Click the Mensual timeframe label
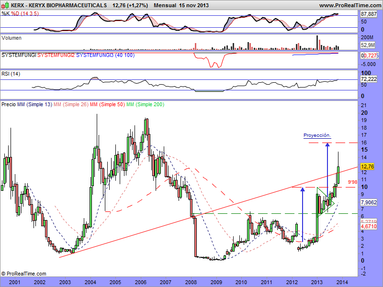Viewport: 383px width, 287px height. [165, 5]
